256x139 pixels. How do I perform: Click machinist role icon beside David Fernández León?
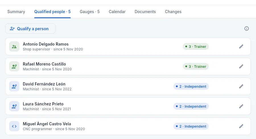pyautogui.click(x=14, y=86)
